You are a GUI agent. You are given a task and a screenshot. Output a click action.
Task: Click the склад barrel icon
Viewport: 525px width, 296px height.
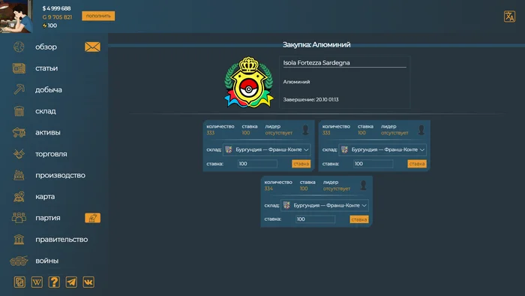(x=19, y=111)
